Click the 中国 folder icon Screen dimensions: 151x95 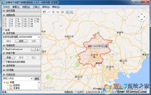click(7, 83)
